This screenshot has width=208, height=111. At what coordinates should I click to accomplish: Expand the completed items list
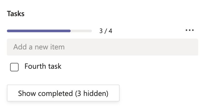(63, 93)
